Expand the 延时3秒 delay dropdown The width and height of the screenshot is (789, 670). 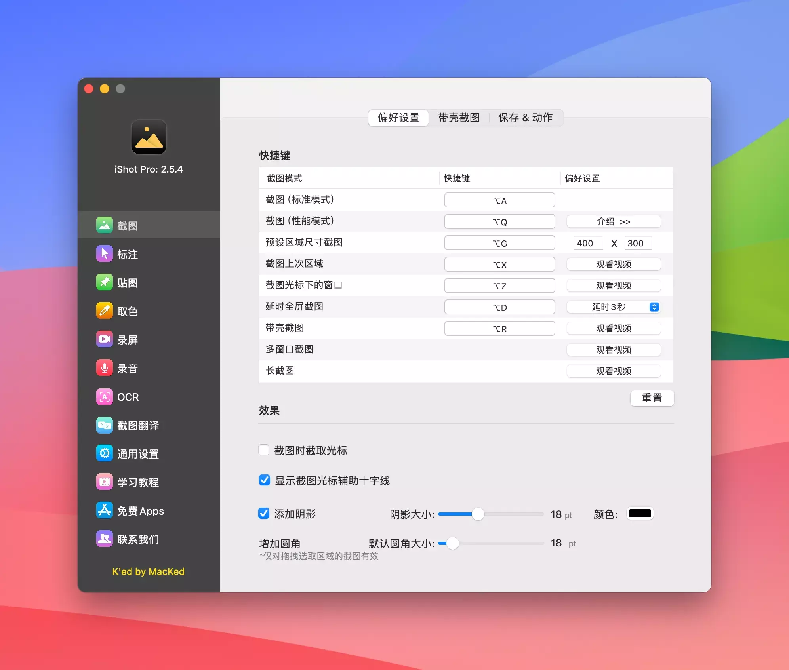pos(614,307)
